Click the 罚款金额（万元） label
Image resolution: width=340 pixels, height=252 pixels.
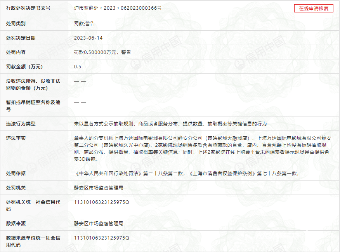(x=26, y=66)
